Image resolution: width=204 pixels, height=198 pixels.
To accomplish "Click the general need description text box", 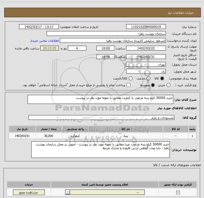I will (x=100, y=99).
